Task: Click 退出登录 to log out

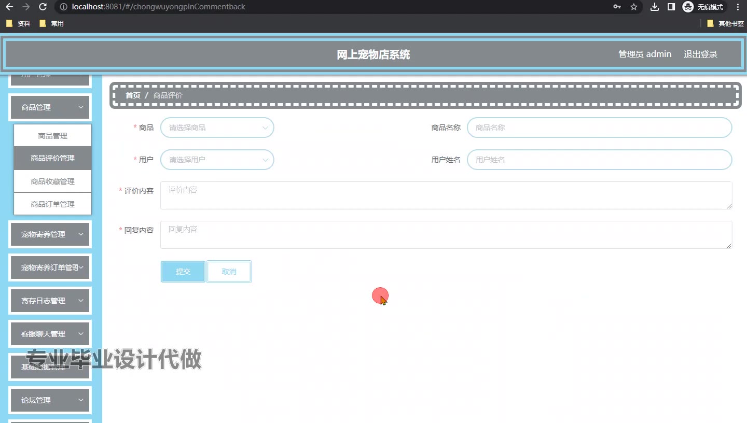Action: (x=700, y=54)
